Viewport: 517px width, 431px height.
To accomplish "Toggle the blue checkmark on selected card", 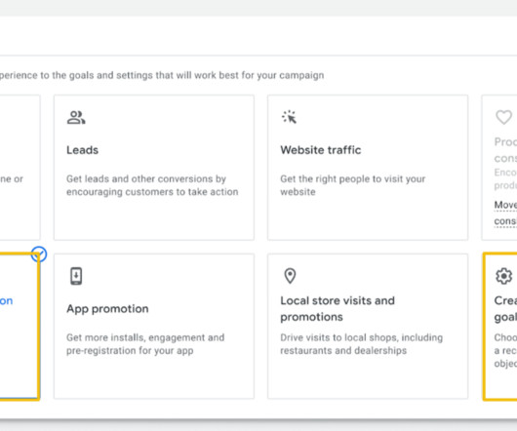I will [39, 255].
